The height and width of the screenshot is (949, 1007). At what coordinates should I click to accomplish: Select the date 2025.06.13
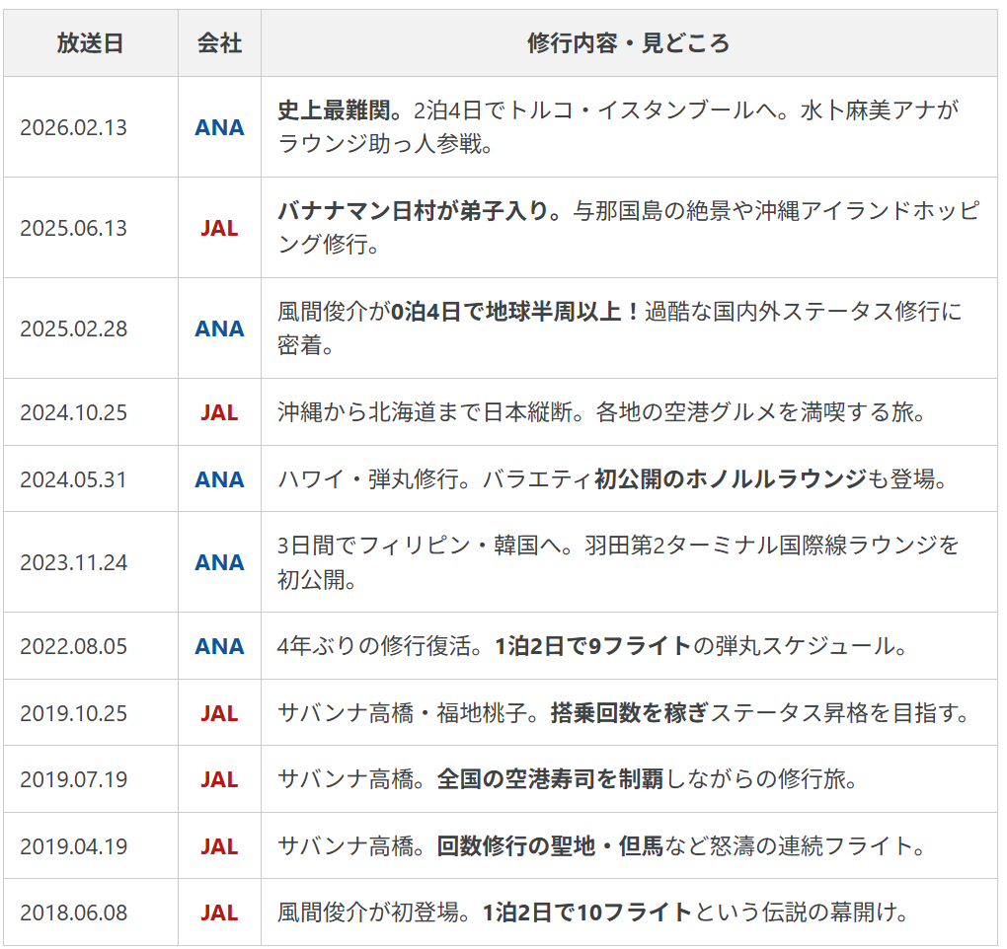click(x=74, y=228)
